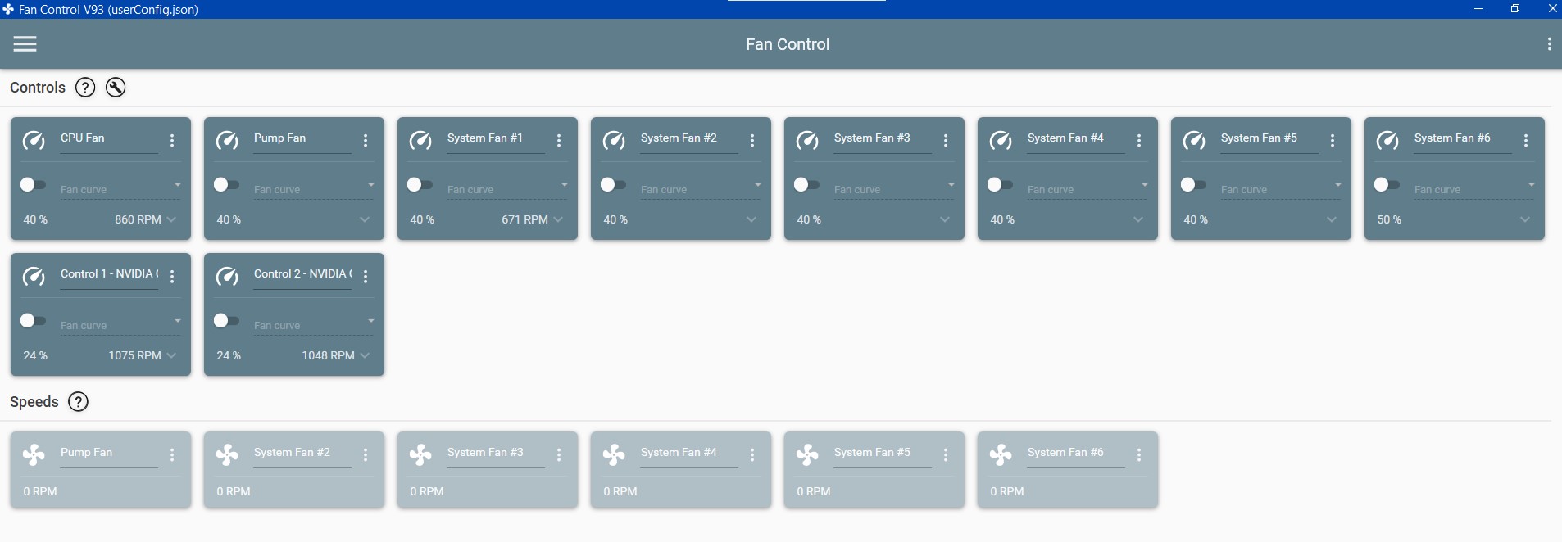Viewport: 1562px width, 542px height.
Task: Open Pump Fan control card options menu
Action: click(x=366, y=141)
